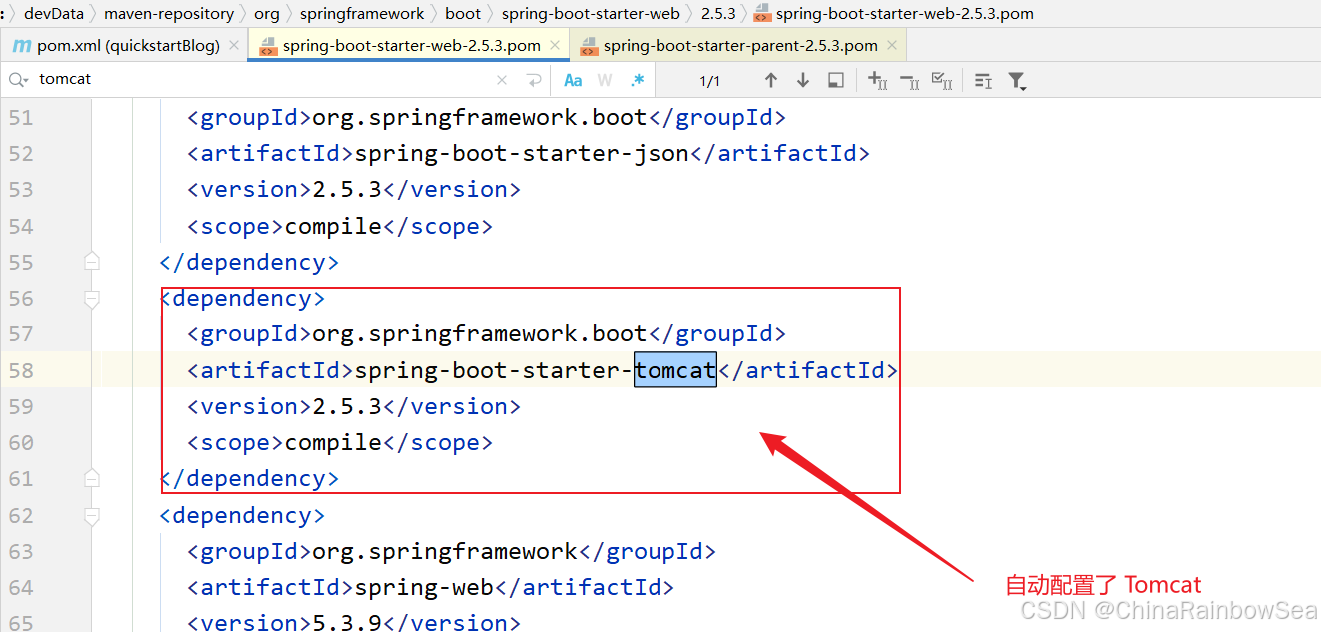Viewport: 1321px width, 632px height.
Task: Toggle Match Case (Aa) option
Action: pos(573,80)
